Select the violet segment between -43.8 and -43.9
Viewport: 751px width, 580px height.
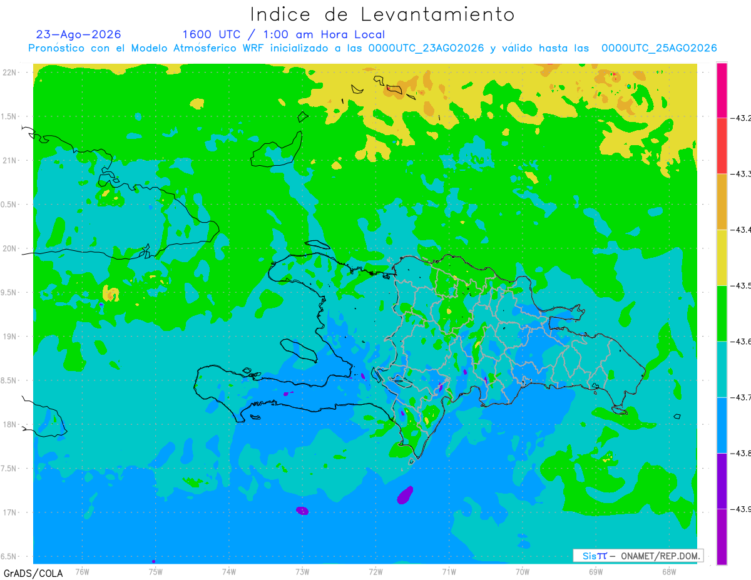722,481
